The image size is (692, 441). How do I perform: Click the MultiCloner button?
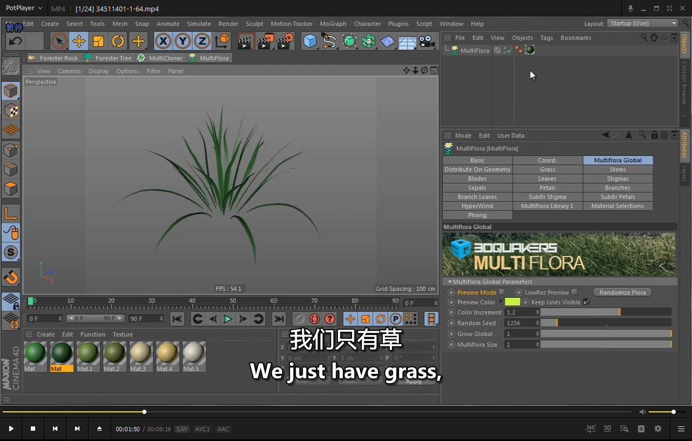pos(160,58)
